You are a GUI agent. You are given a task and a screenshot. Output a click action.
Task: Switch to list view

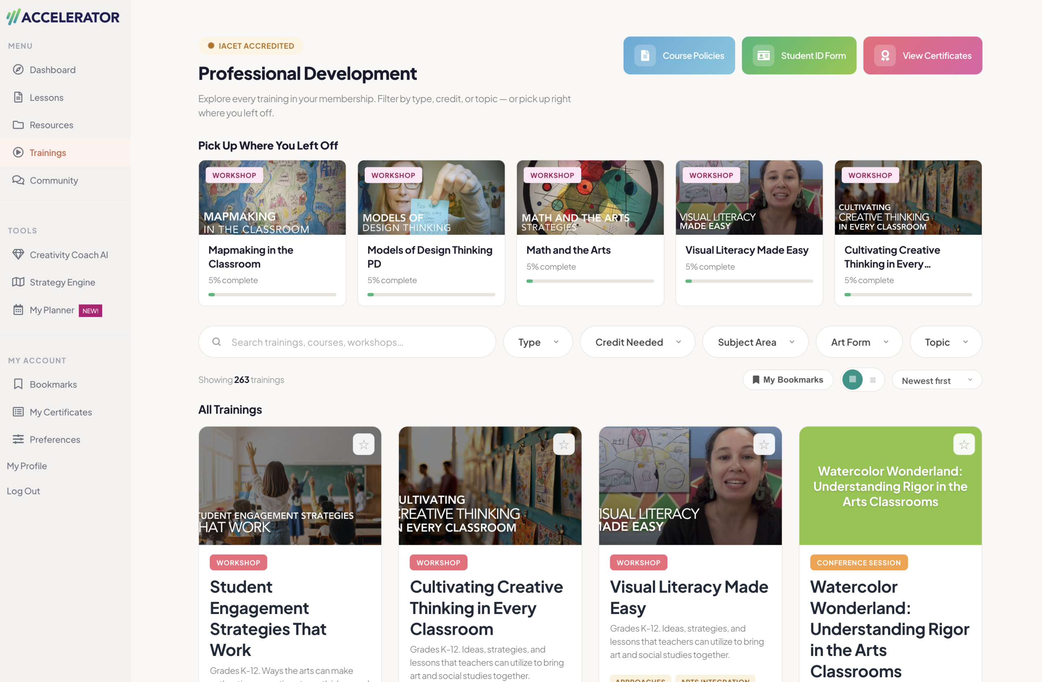pos(873,380)
